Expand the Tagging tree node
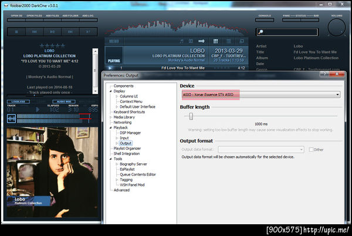 click(x=117, y=180)
